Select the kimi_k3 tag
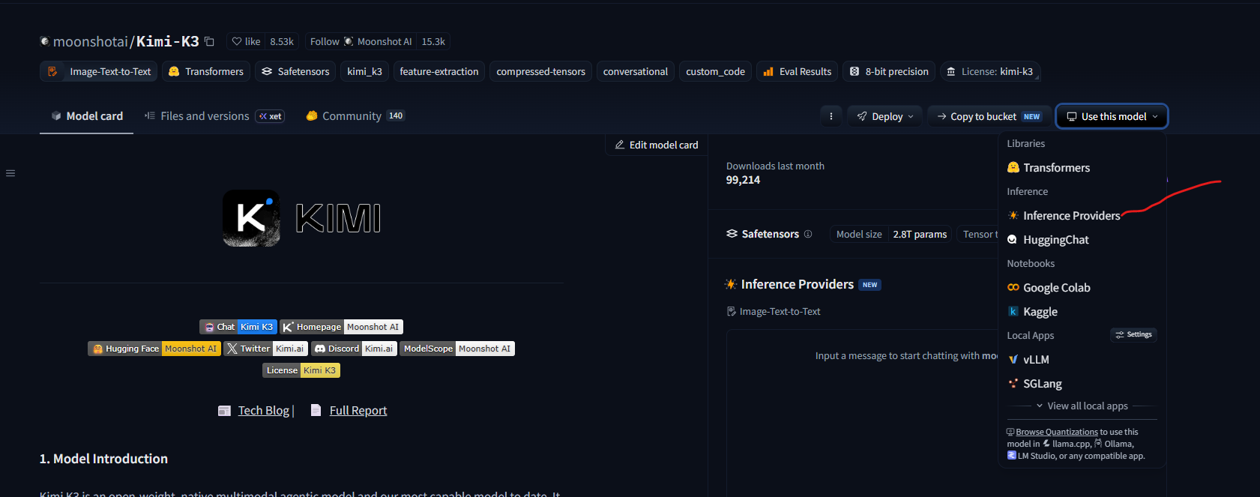 364,71
